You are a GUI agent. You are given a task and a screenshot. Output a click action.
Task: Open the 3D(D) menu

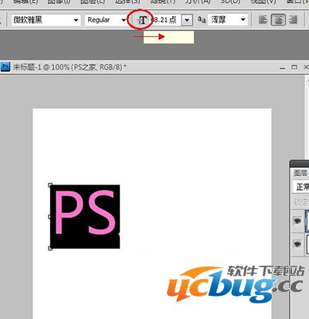(230, 2)
